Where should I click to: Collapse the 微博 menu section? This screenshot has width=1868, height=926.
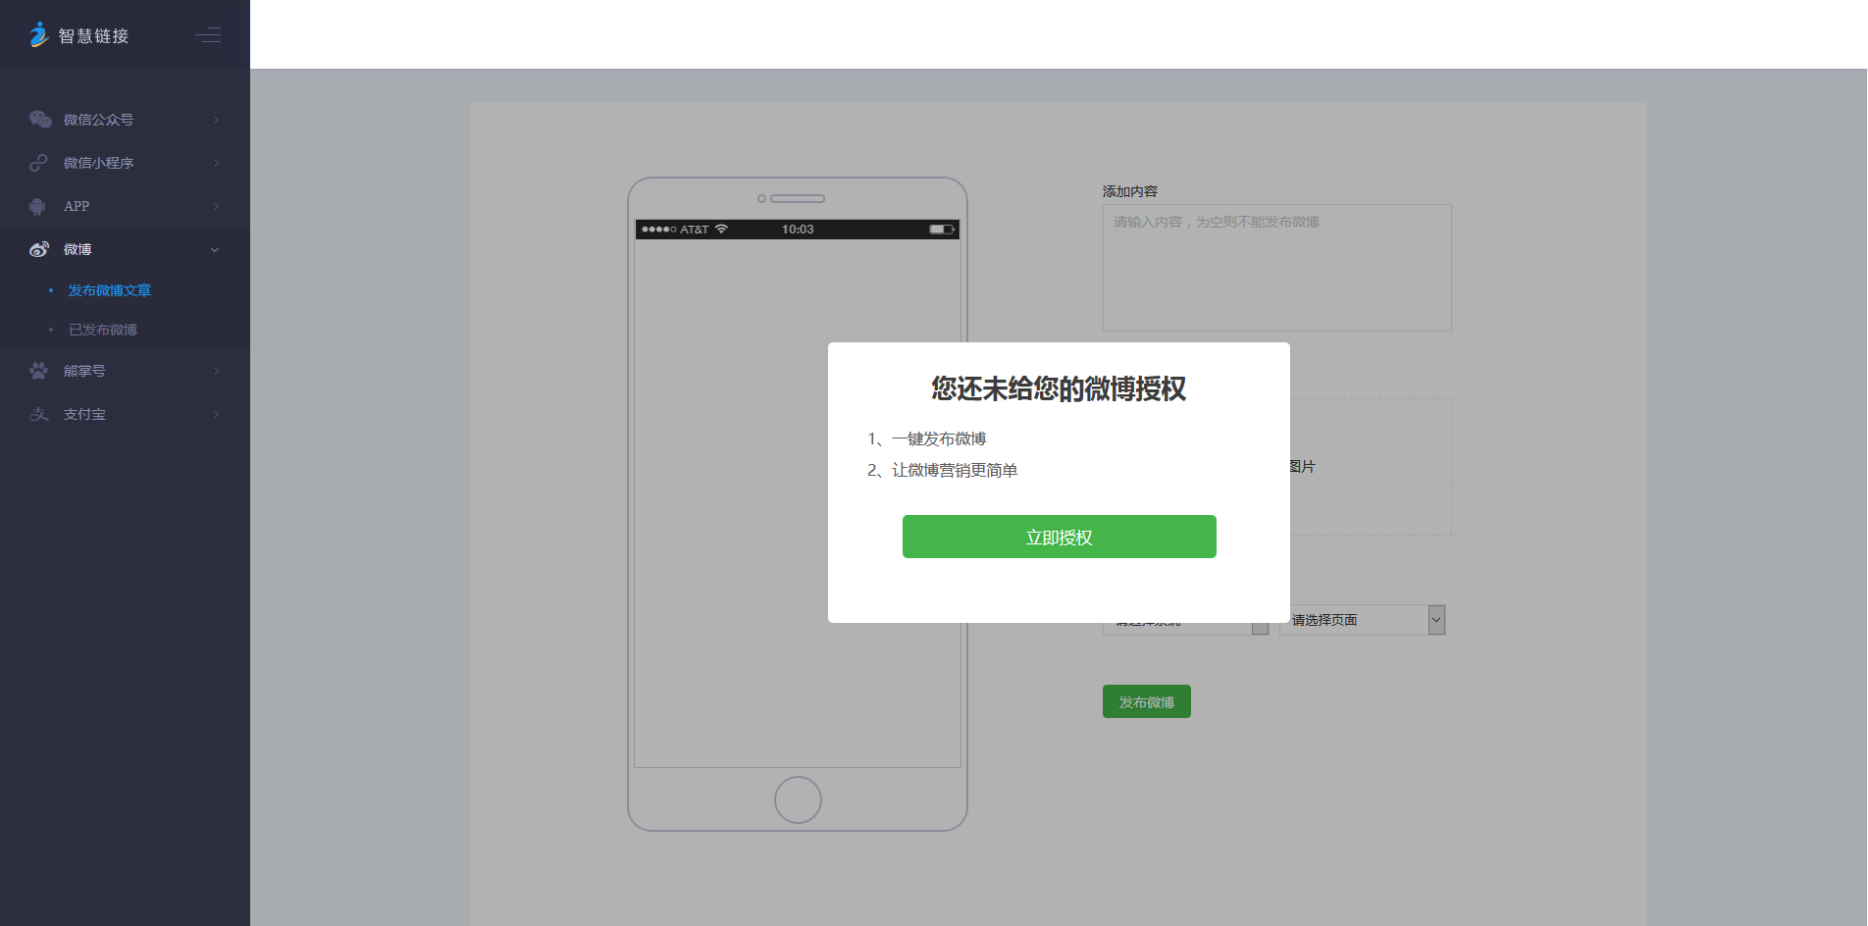pyautogui.click(x=125, y=249)
